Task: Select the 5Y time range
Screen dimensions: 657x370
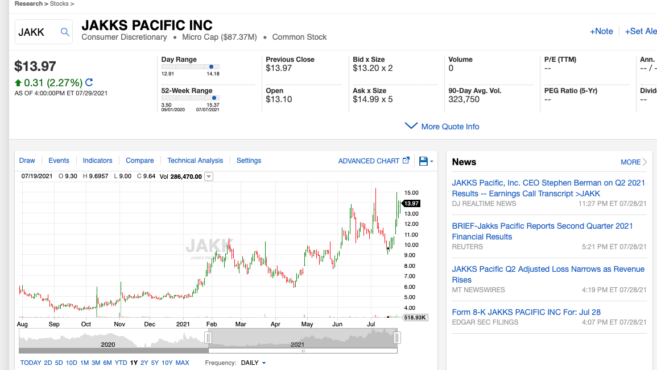Action: tap(155, 363)
